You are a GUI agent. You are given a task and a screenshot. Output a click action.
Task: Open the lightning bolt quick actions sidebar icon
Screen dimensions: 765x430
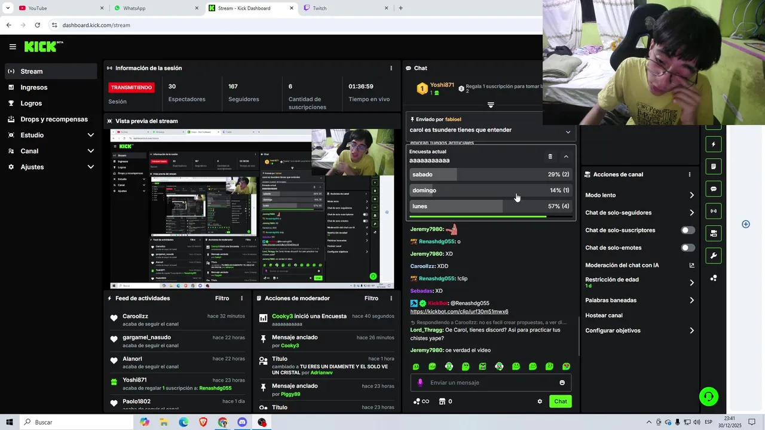click(x=714, y=144)
